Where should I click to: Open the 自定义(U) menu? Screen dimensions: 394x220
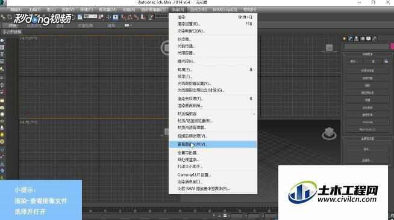pyautogui.click(x=198, y=10)
